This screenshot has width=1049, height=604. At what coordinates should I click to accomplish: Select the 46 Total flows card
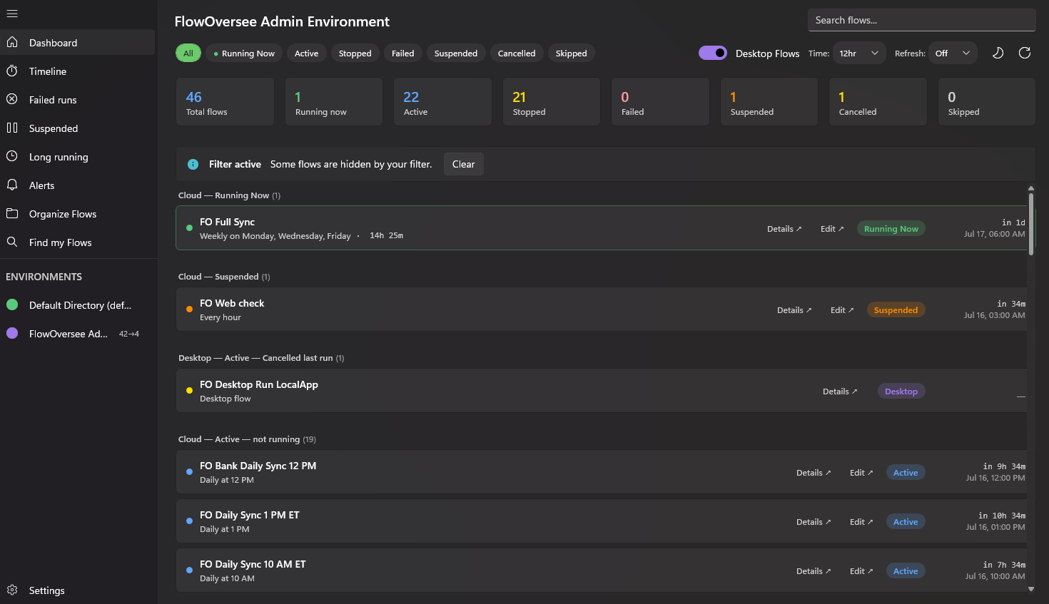225,102
